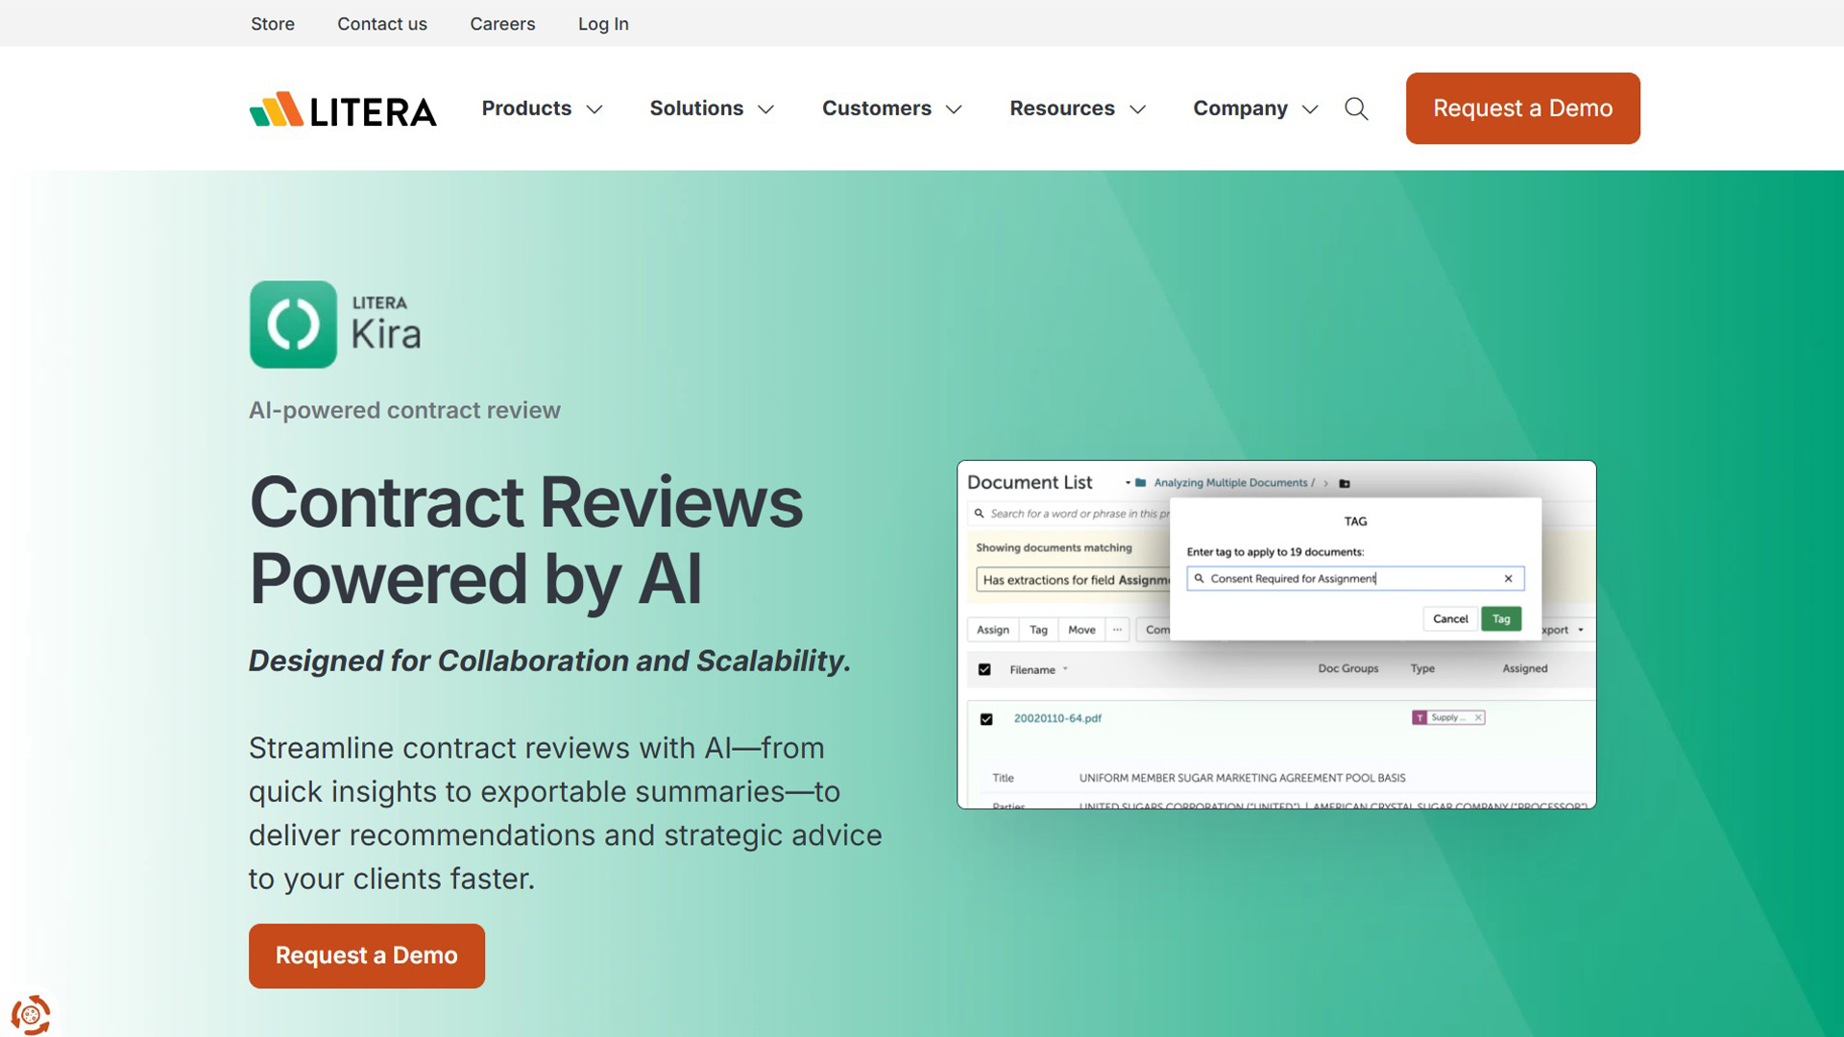Viewport: 1844px width, 1037px height.
Task: Click the header Request a Demo button
Action: (1522, 109)
